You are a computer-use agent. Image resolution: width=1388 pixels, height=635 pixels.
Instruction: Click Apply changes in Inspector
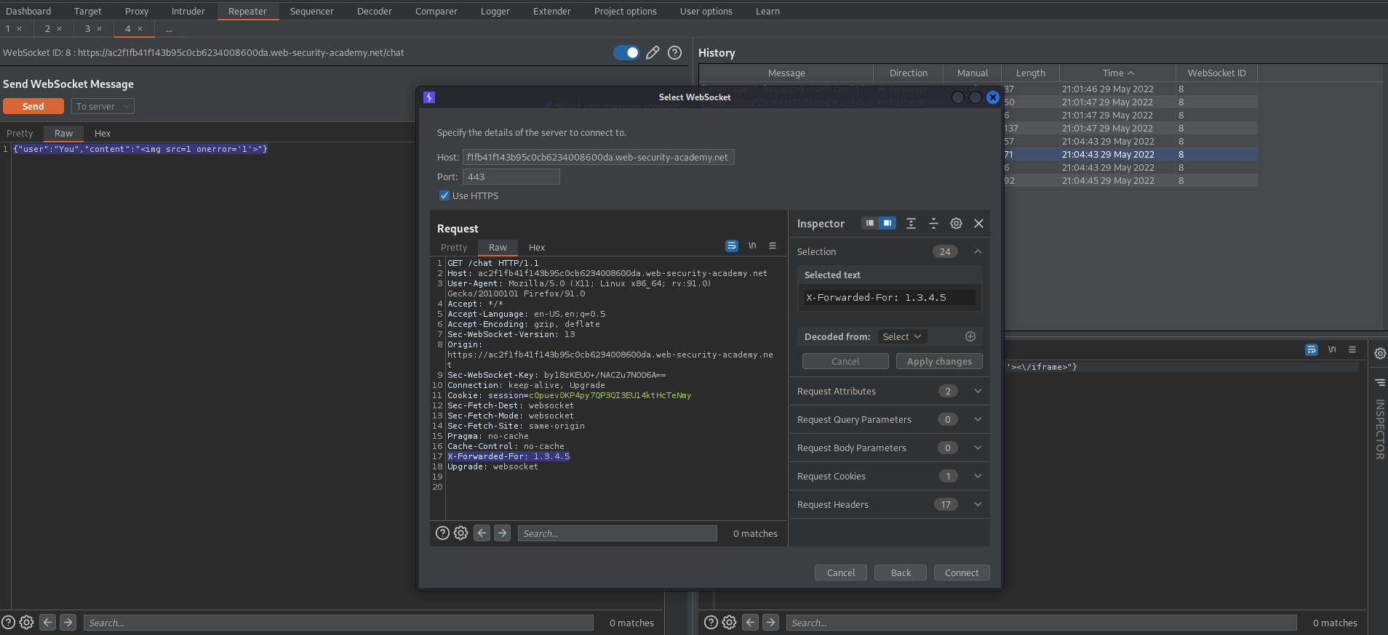(939, 361)
